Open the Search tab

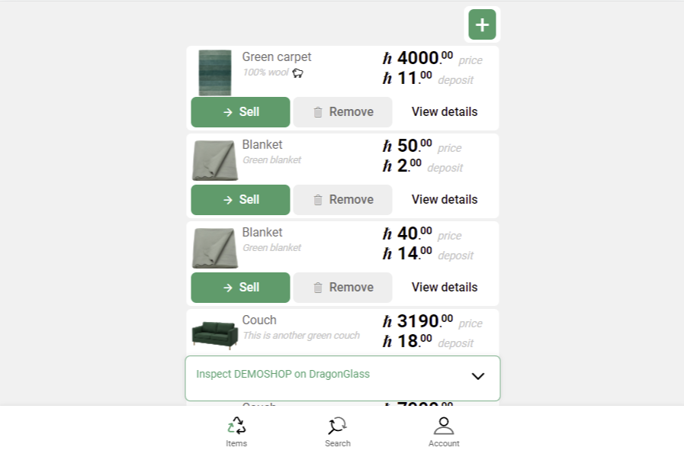pyautogui.click(x=338, y=432)
